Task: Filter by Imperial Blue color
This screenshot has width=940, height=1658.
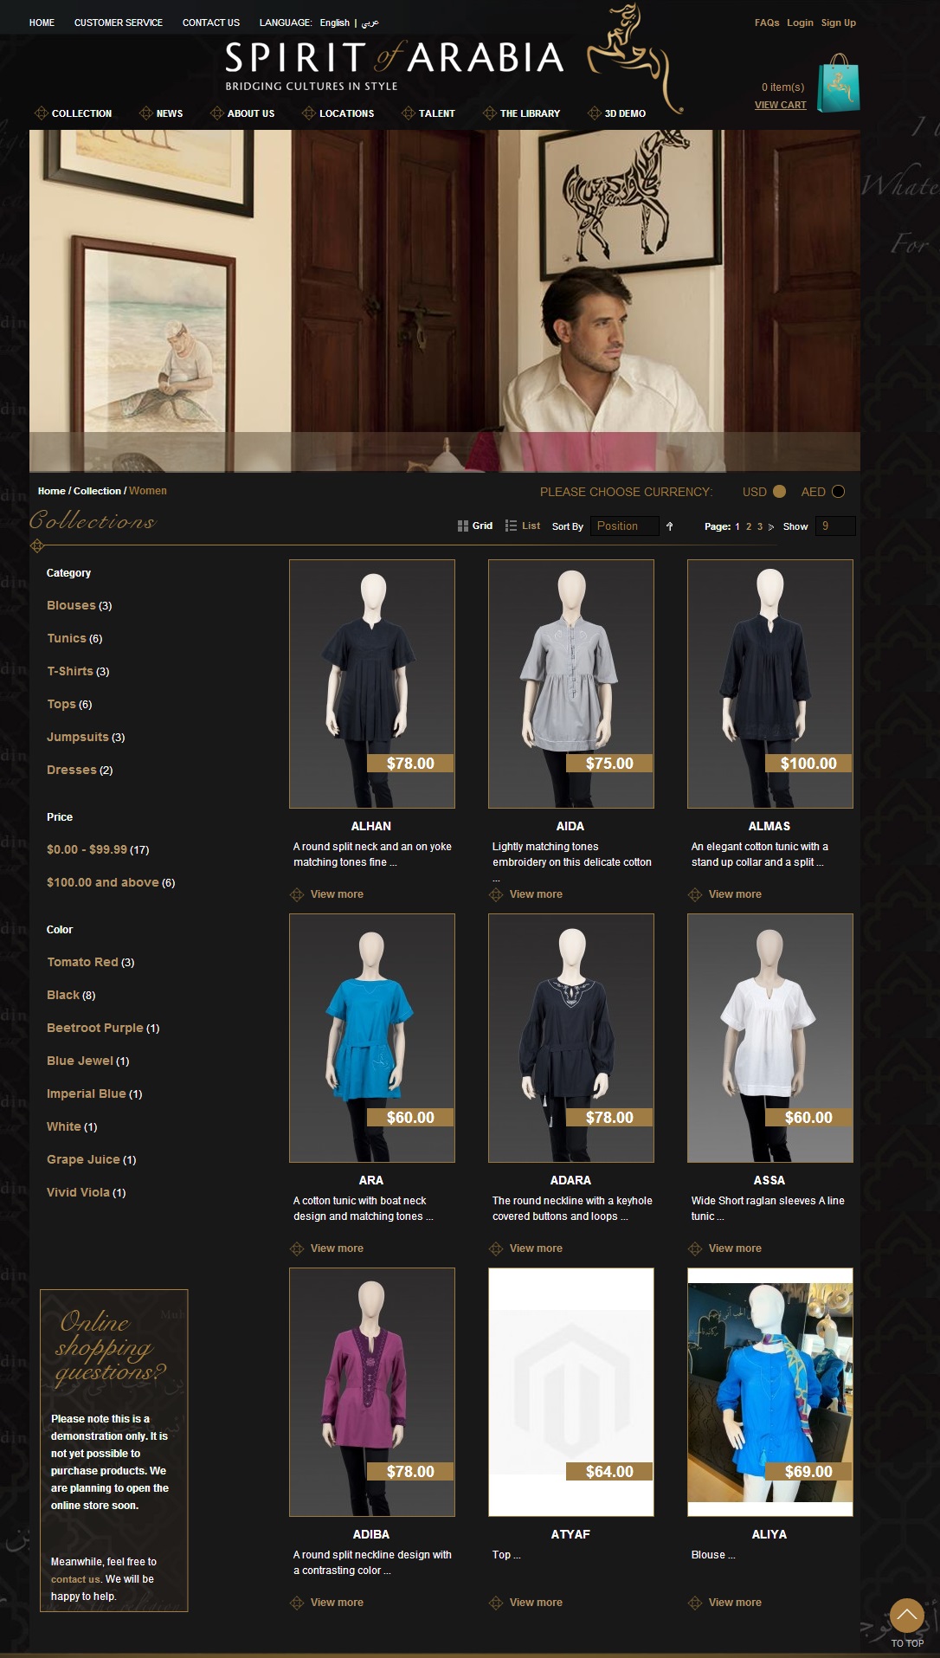Action: coord(87,1094)
